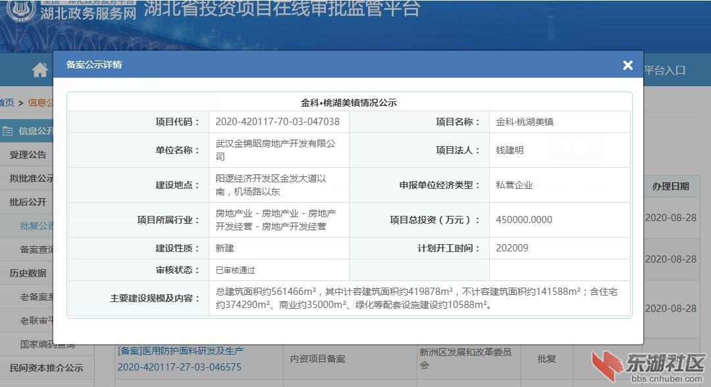The image size is (711, 387).
Task: Click the 项目总投资(万元) label
Action: pyautogui.click(x=434, y=220)
